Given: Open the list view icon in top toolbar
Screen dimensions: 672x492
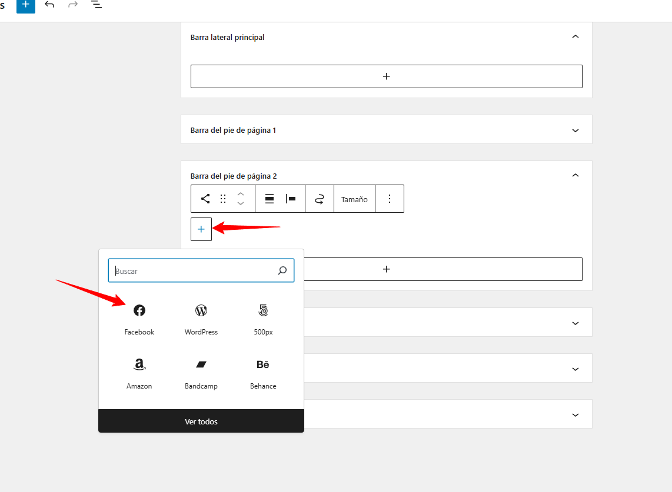Looking at the screenshot, I should (97, 5).
